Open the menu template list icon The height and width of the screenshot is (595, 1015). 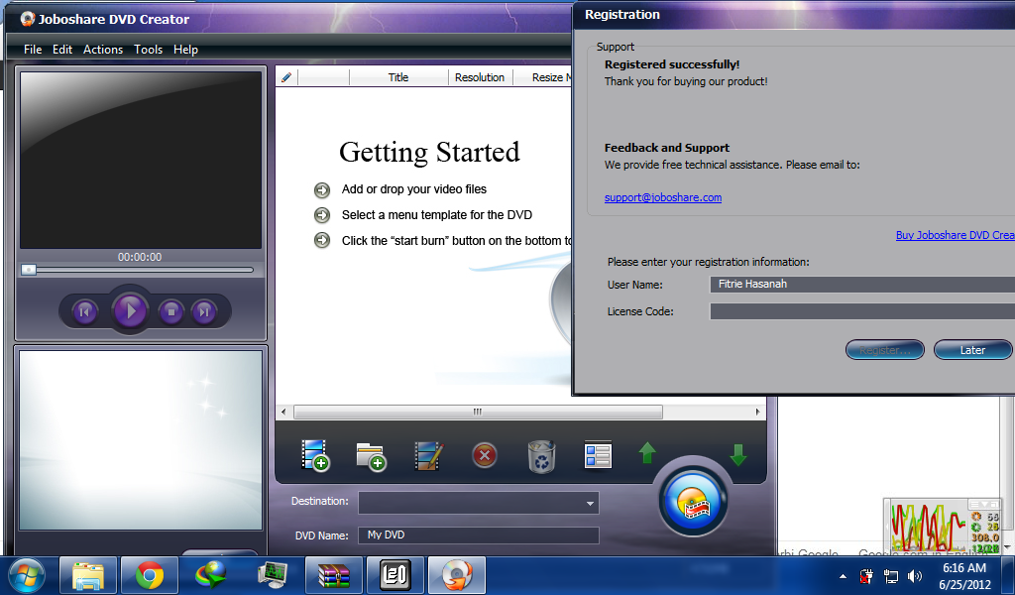[x=598, y=455]
